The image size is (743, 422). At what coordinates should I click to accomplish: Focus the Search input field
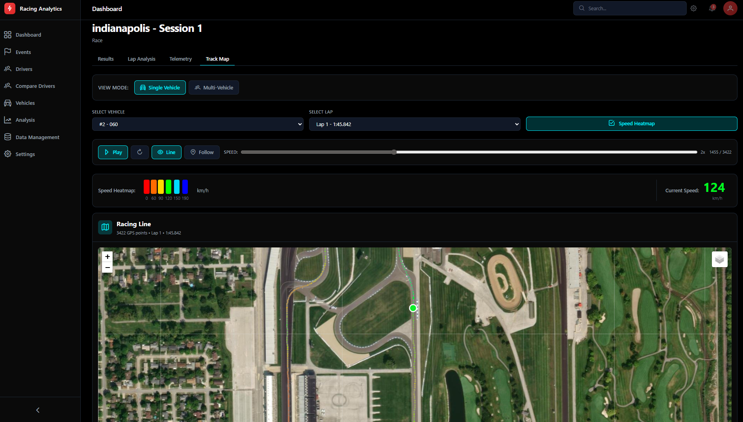tap(630, 8)
